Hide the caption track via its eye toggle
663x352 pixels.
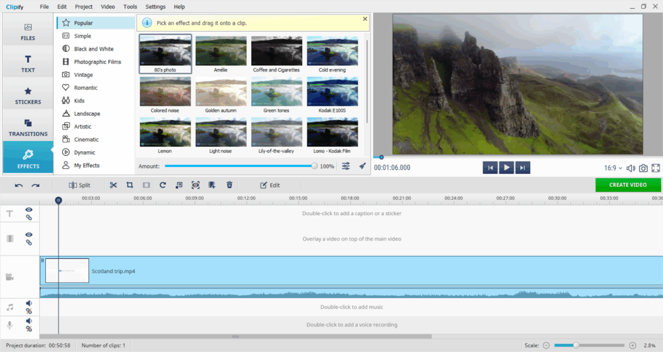click(28, 210)
